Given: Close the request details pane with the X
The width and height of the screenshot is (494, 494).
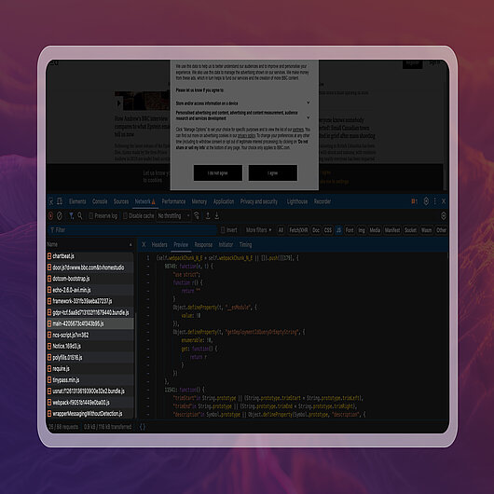Looking at the screenshot, I should (144, 244).
